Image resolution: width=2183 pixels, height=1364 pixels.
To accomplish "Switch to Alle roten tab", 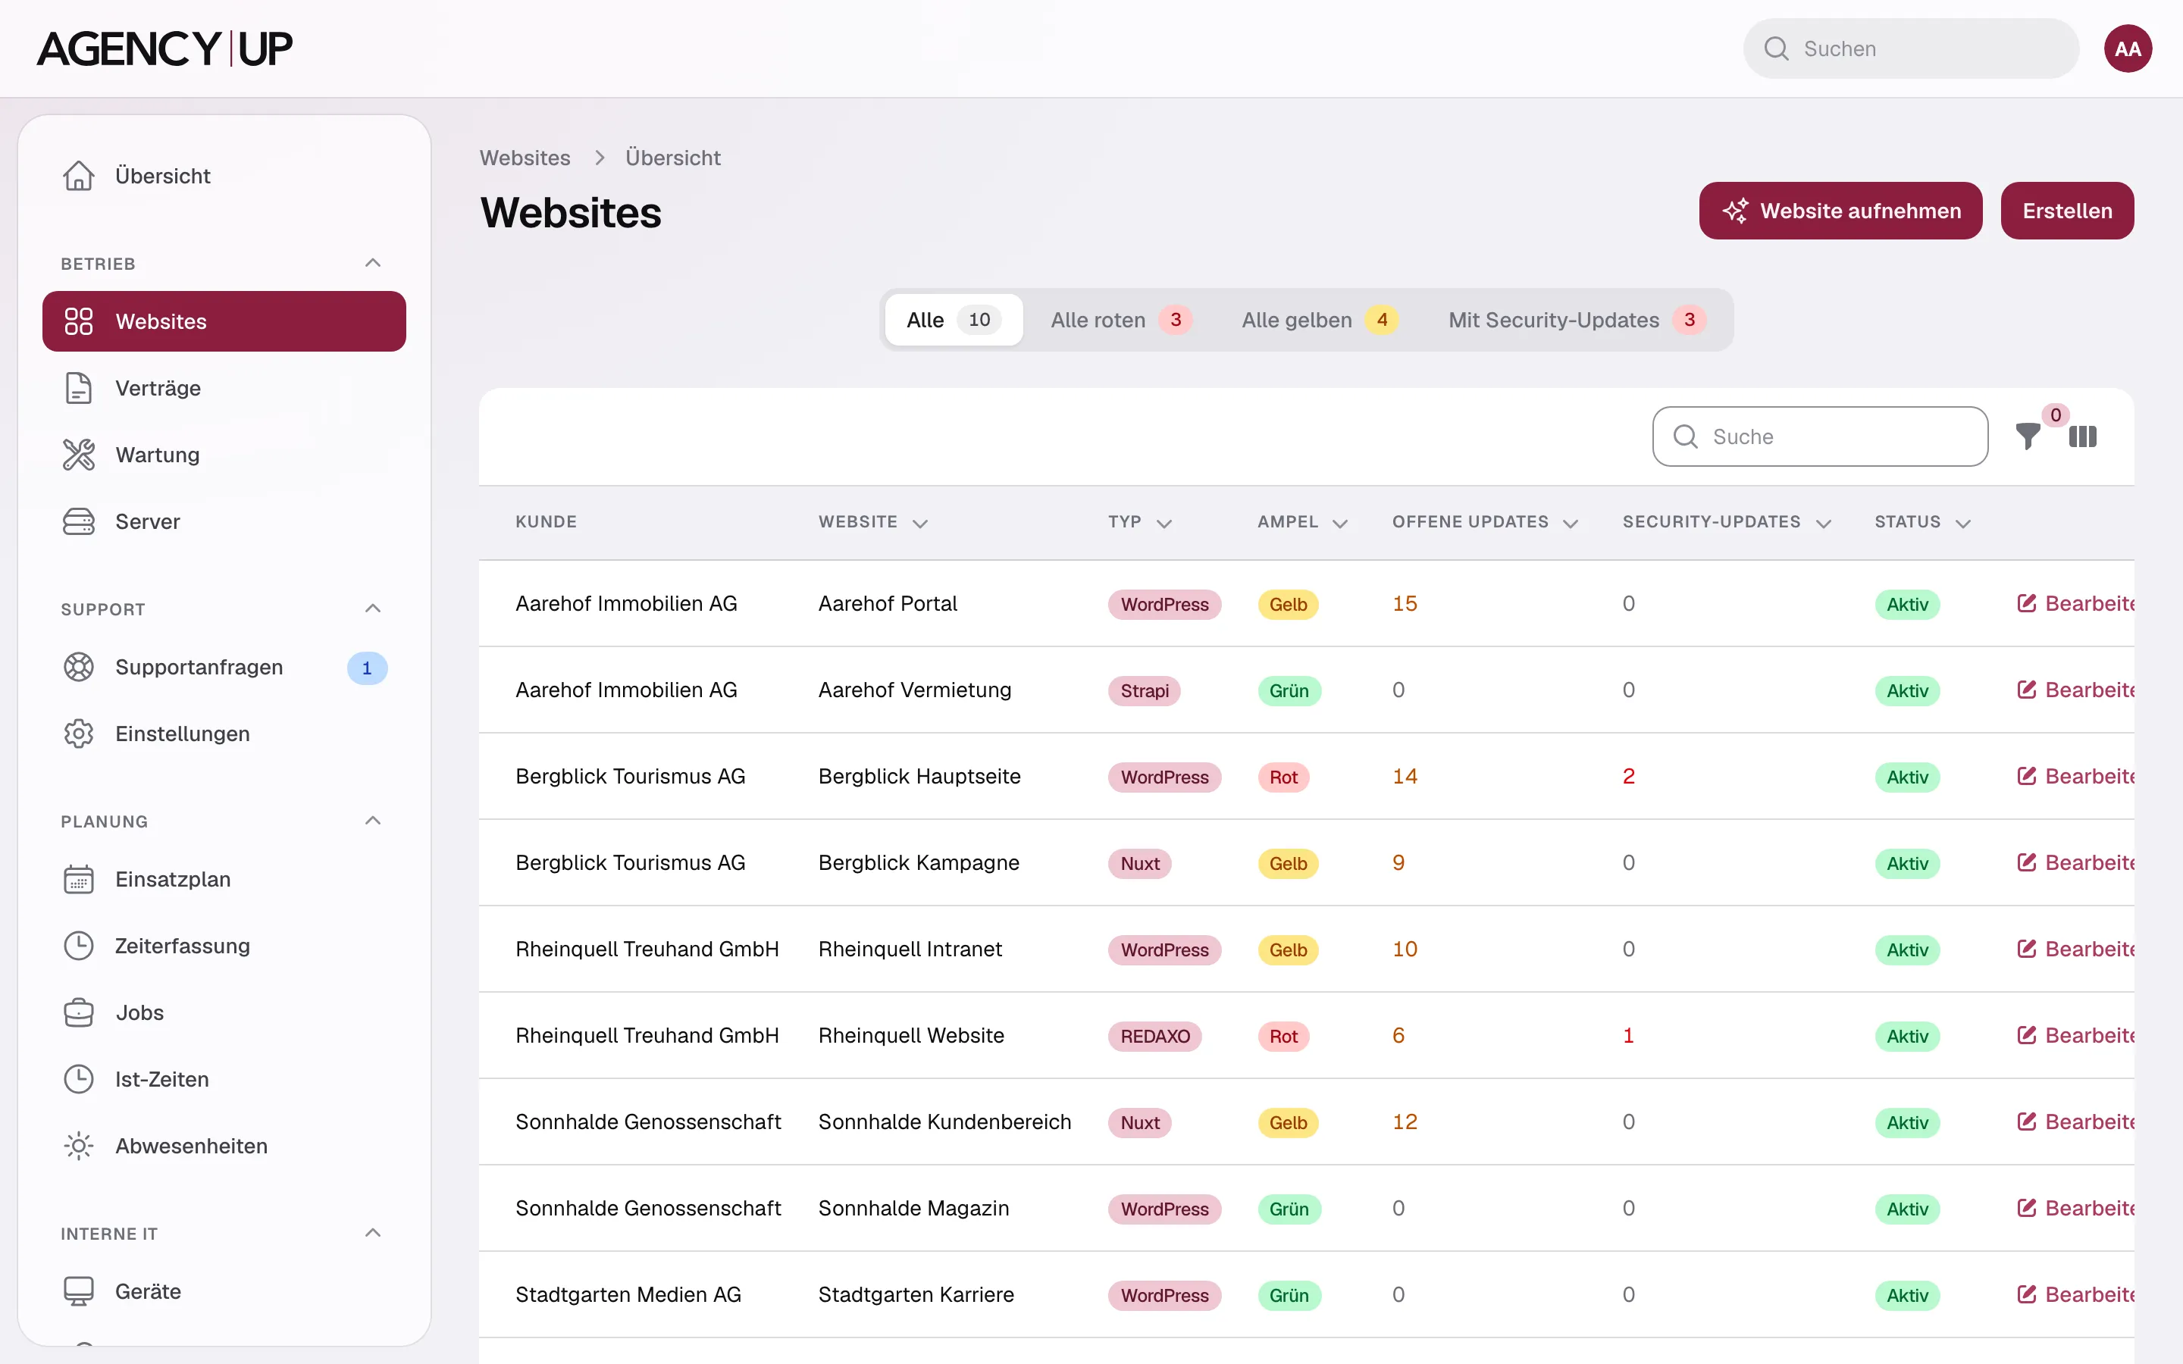I will (1121, 321).
